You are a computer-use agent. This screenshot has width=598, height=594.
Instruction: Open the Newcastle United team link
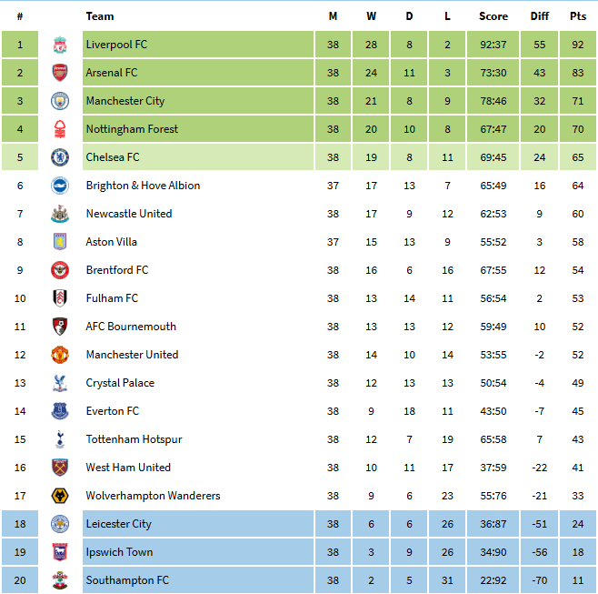[x=129, y=214]
